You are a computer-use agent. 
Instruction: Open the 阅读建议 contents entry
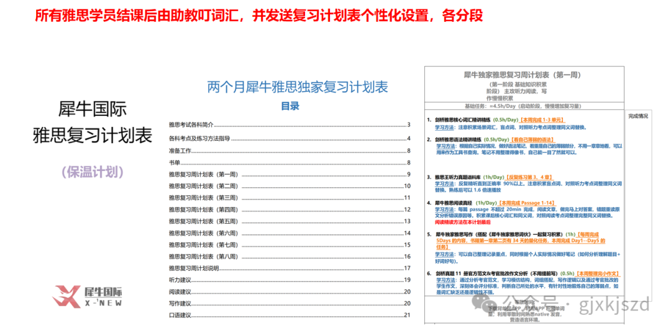[290, 292]
